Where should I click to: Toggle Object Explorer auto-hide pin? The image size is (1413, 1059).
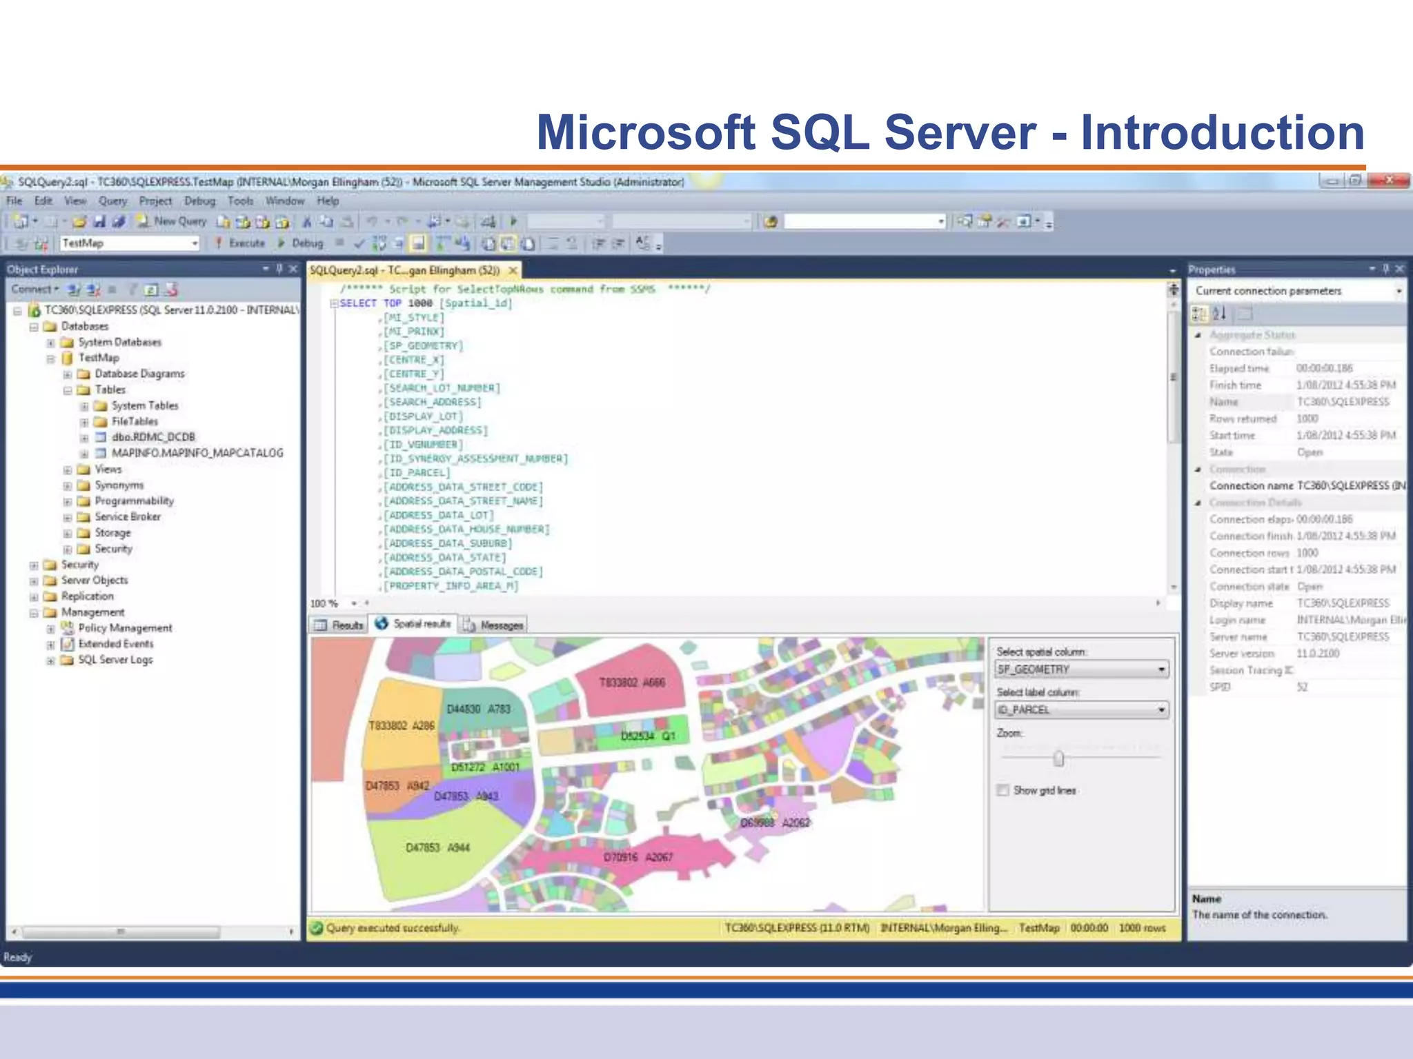[279, 269]
